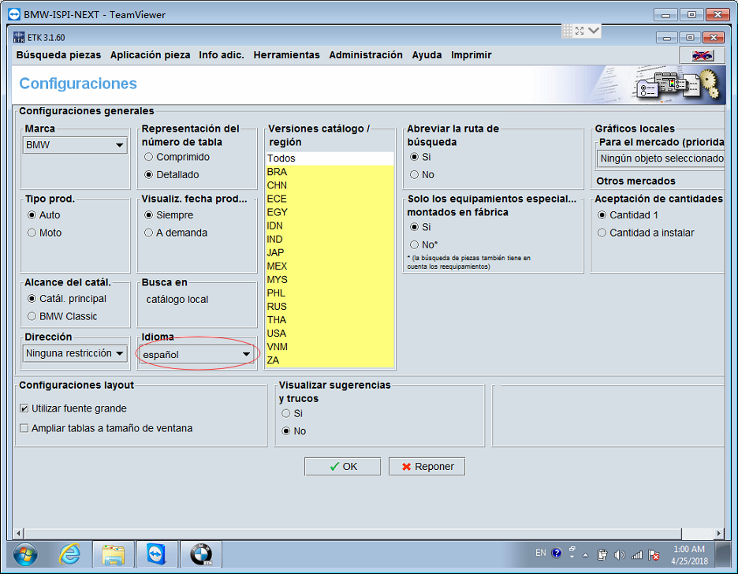Open the Administración menu

366,55
